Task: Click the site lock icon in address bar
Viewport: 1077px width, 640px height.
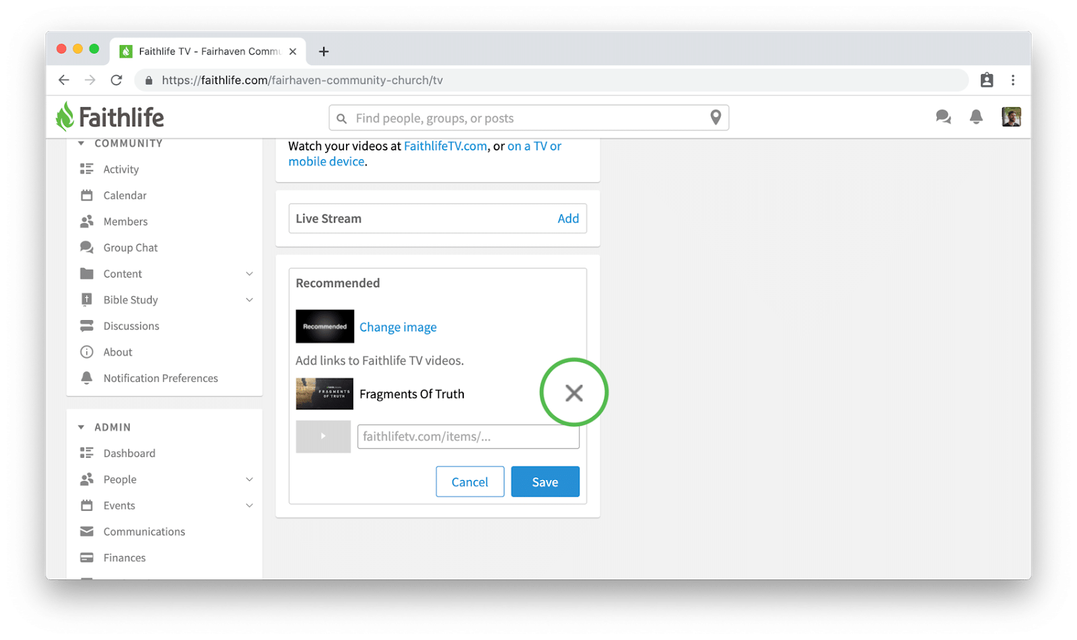Action: pyautogui.click(x=149, y=80)
